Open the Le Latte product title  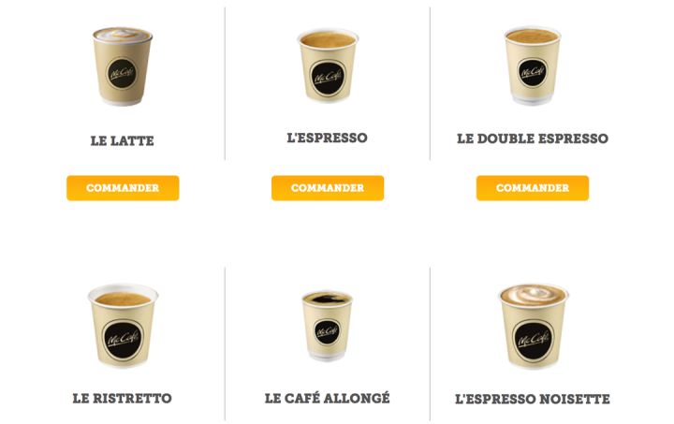(x=122, y=141)
